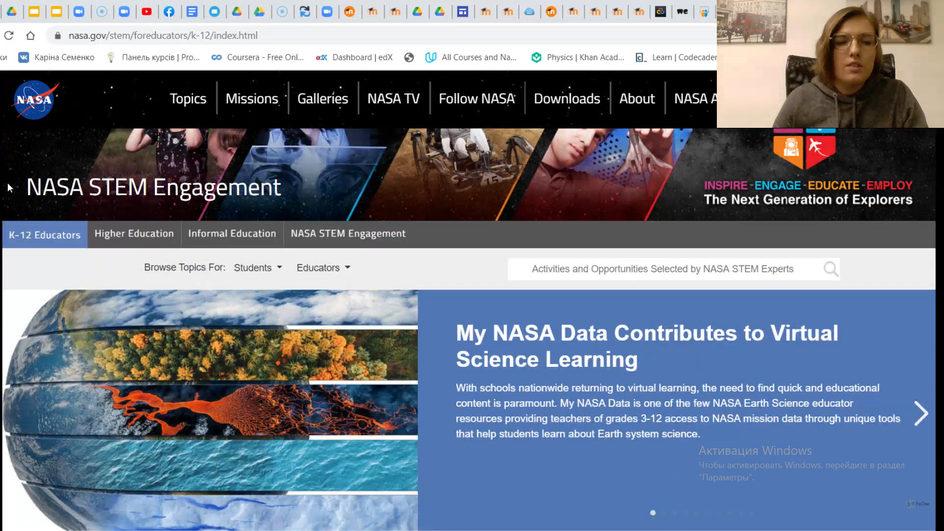Open the Missions menu

(x=252, y=98)
